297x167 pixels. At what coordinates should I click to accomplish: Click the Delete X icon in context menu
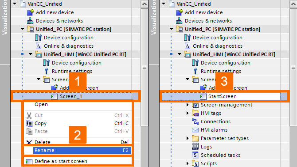pyautogui.click(x=29, y=142)
